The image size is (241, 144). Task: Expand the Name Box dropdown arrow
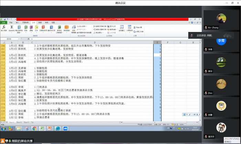(x=19, y=39)
